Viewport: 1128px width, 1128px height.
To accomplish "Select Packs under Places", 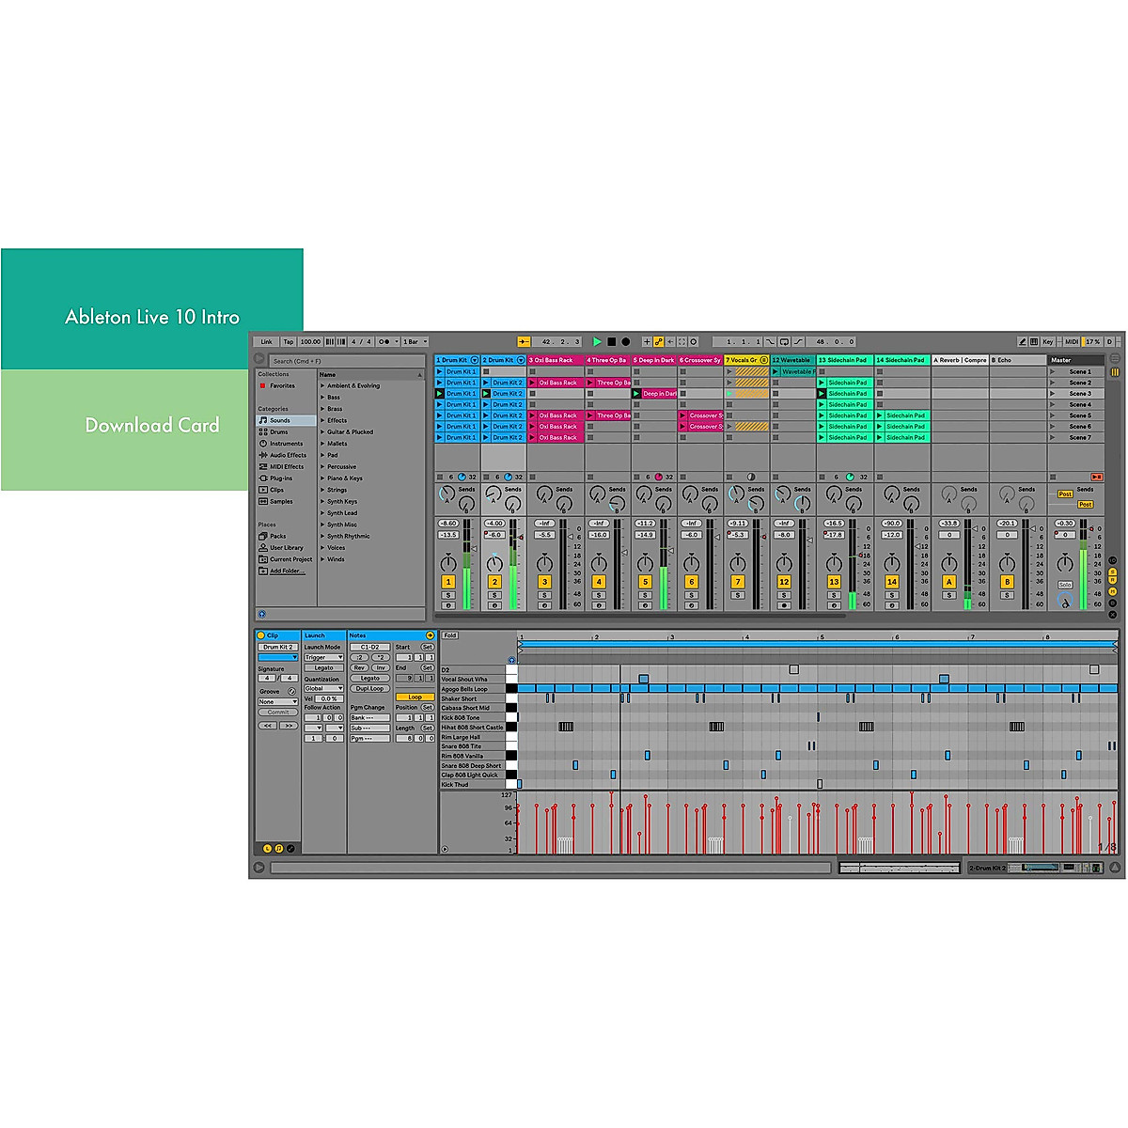I will pos(277,536).
